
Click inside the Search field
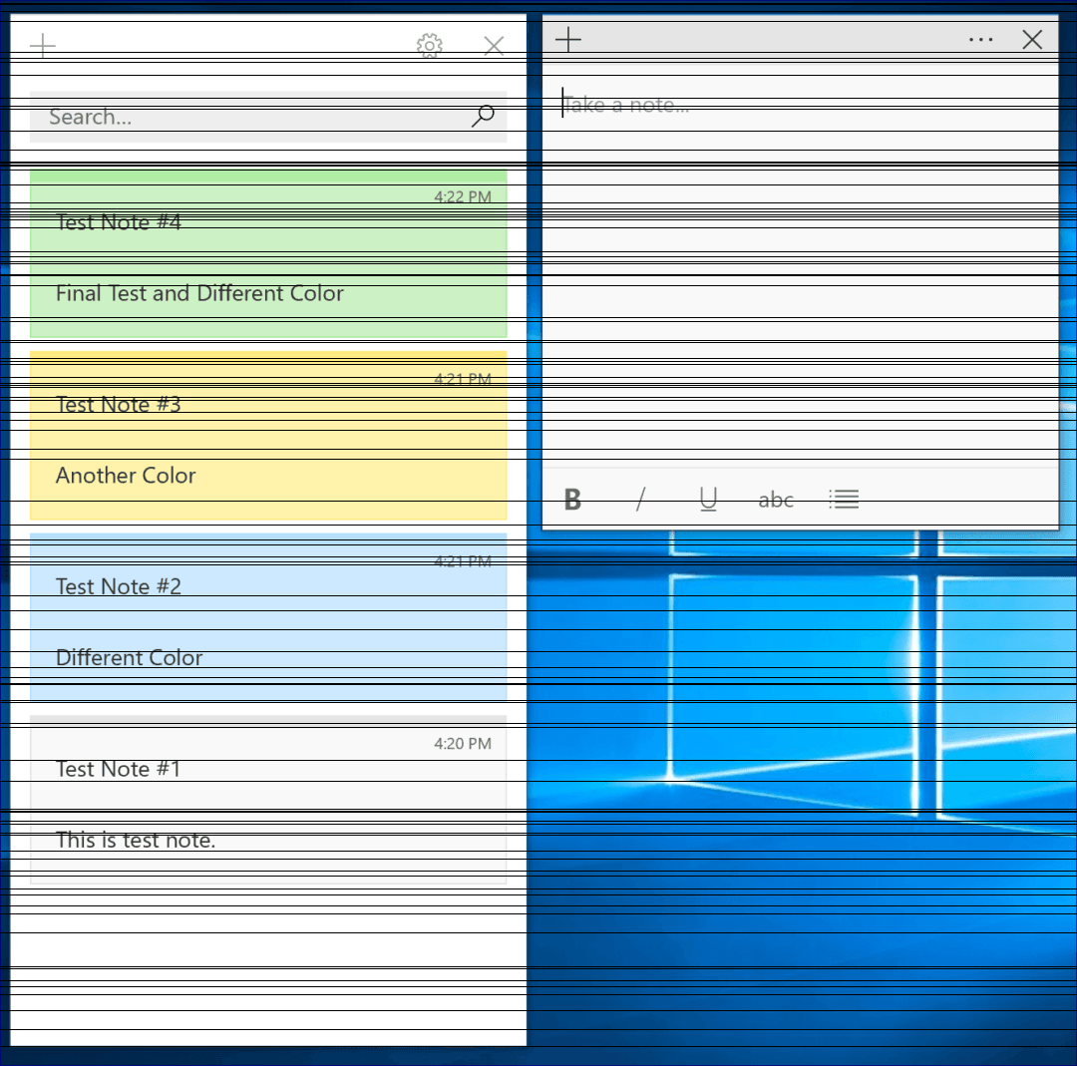click(x=199, y=117)
